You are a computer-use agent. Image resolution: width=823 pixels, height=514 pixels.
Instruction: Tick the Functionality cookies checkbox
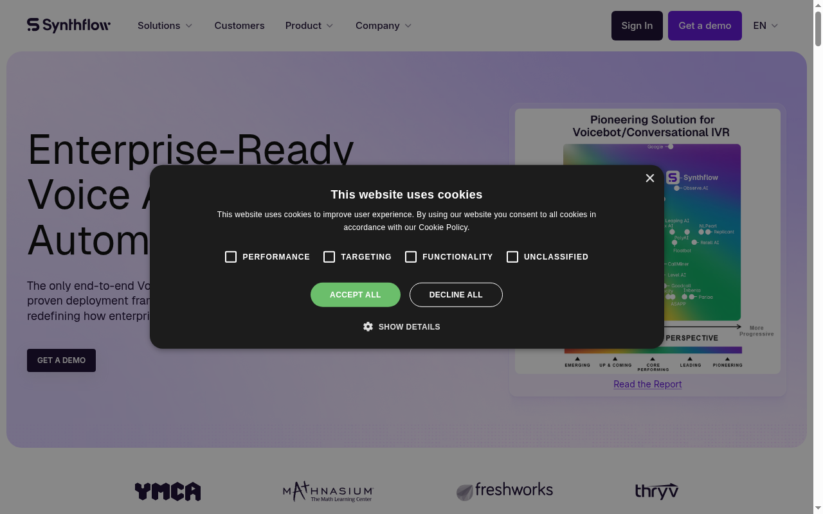tap(411, 257)
